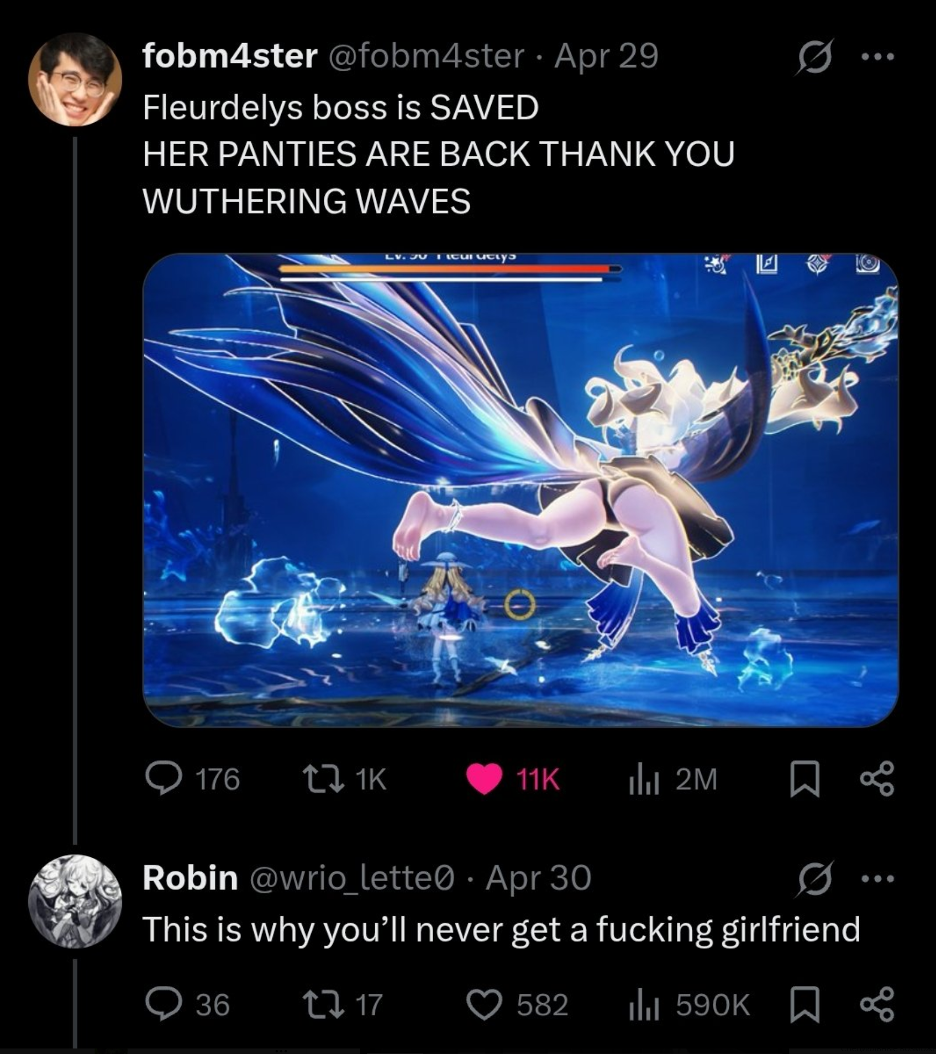Open the attached game screenshot image
Screen dimensions: 936x1054
point(520,490)
